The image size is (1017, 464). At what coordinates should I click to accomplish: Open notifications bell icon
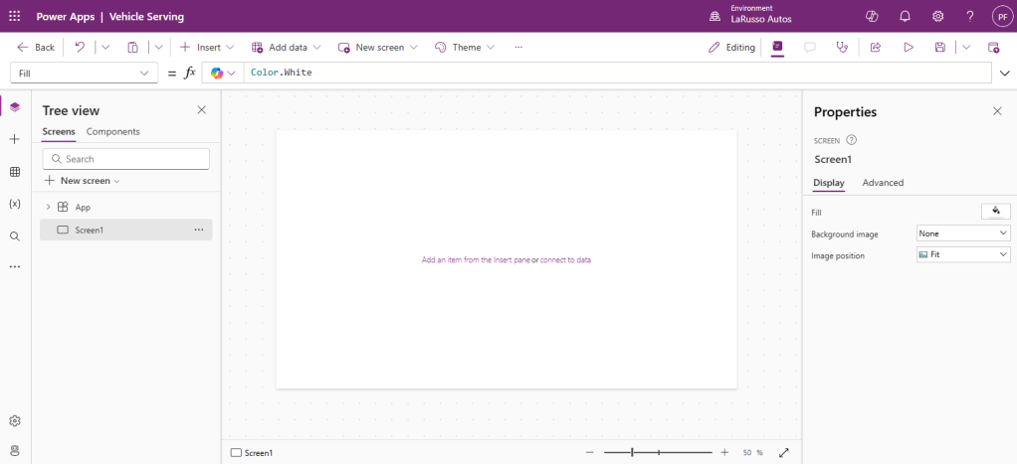(x=905, y=17)
